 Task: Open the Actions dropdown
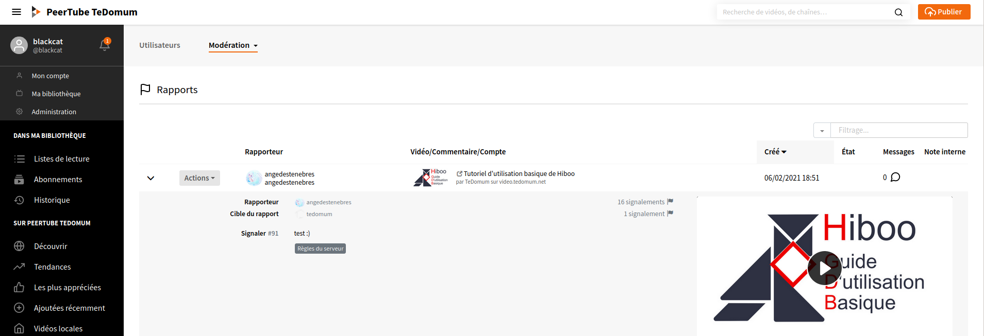pyautogui.click(x=199, y=178)
